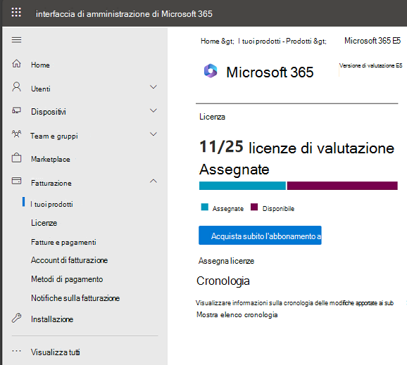407x365 pixels.
Task: Click the teal assigned licenses bar segment
Action: [242, 186]
